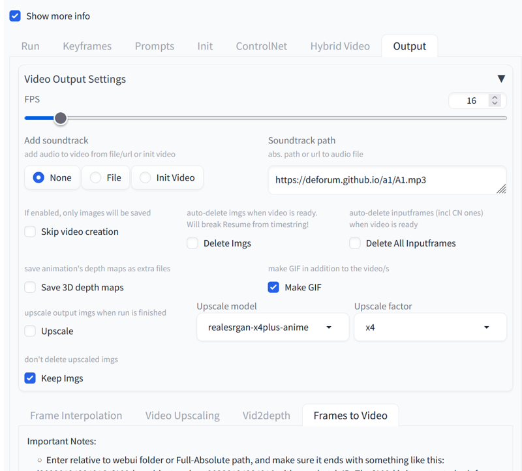Select the File soundtrack radio option
Image resolution: width=522 pixels, height=471 pixels.
tap(106, 177)
